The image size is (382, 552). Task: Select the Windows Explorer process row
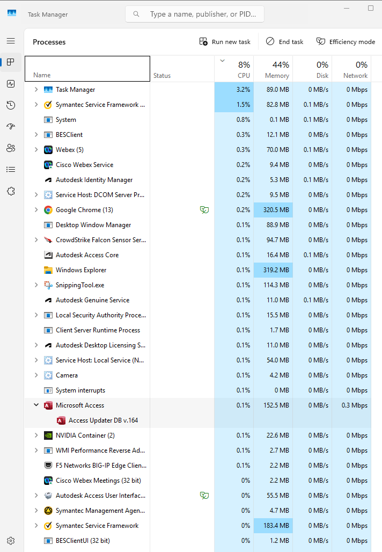(x=81, y=270)
